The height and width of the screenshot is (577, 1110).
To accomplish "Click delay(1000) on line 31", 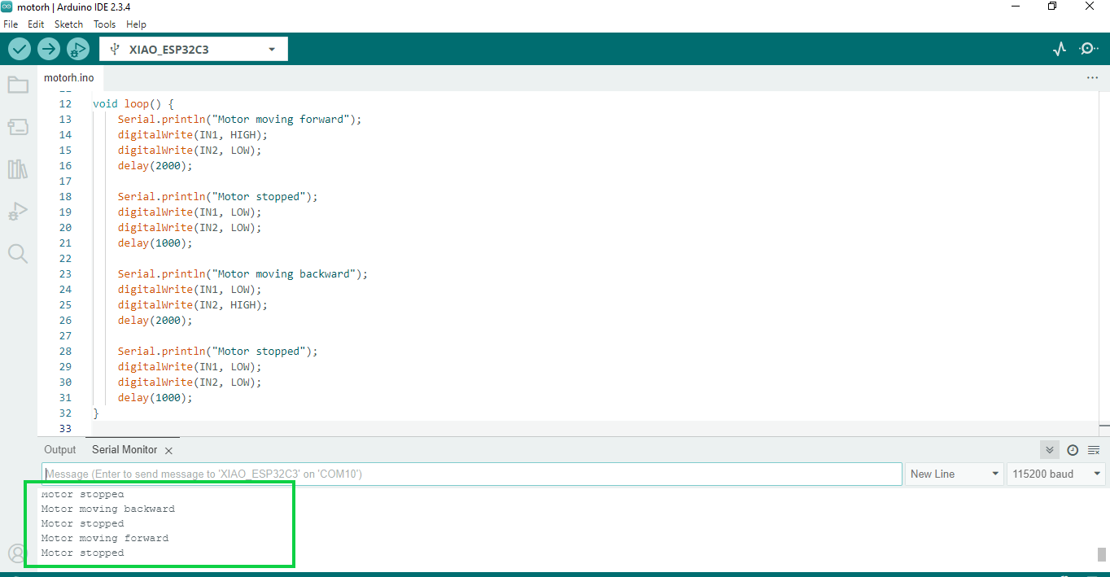I will click(155, 397).
